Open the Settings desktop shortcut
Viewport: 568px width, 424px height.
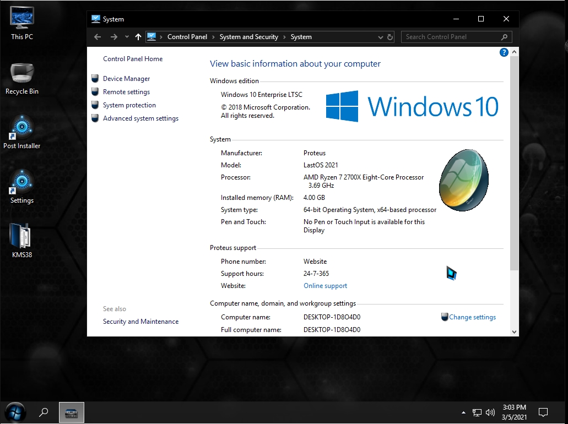(21, 187)
